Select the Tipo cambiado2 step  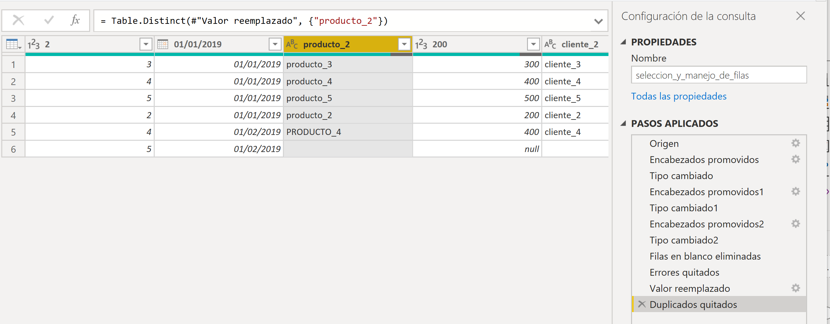719,240
